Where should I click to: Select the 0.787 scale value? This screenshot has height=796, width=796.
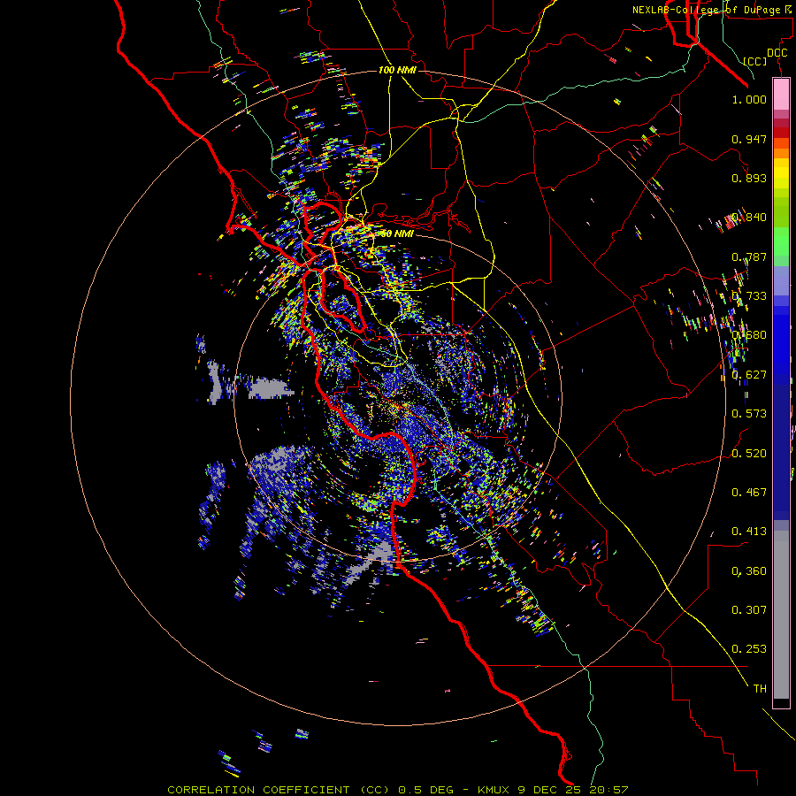[x=749, y=256]
